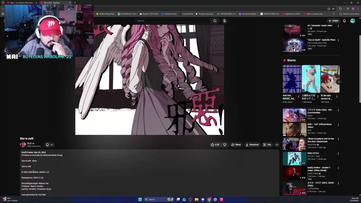
Task: Open options menu for ゾクゾク Ado Live Karaoke
Action: point(338,110)
